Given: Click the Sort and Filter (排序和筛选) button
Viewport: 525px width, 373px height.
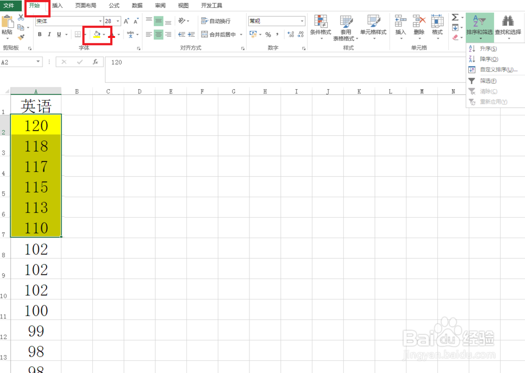Looking at the screenshot, I should [x=479, y=27].
